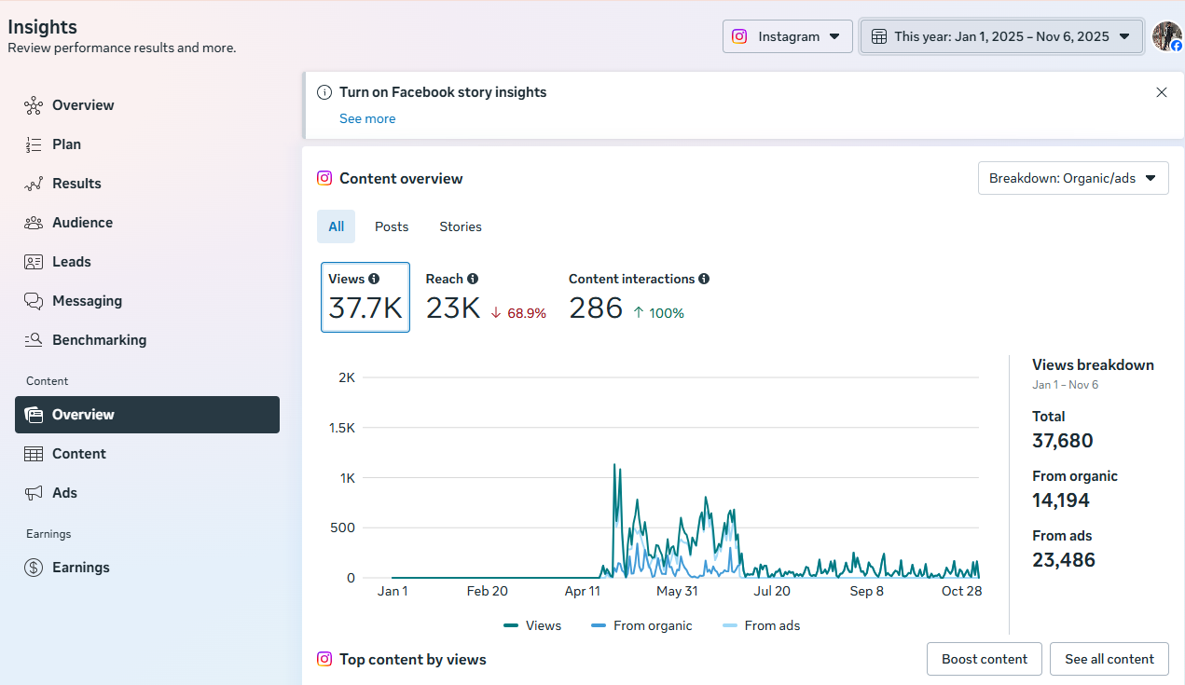The image size is (1185, 685).
Task: Select the Leads contact card icon
Action: tap(34, 262)
